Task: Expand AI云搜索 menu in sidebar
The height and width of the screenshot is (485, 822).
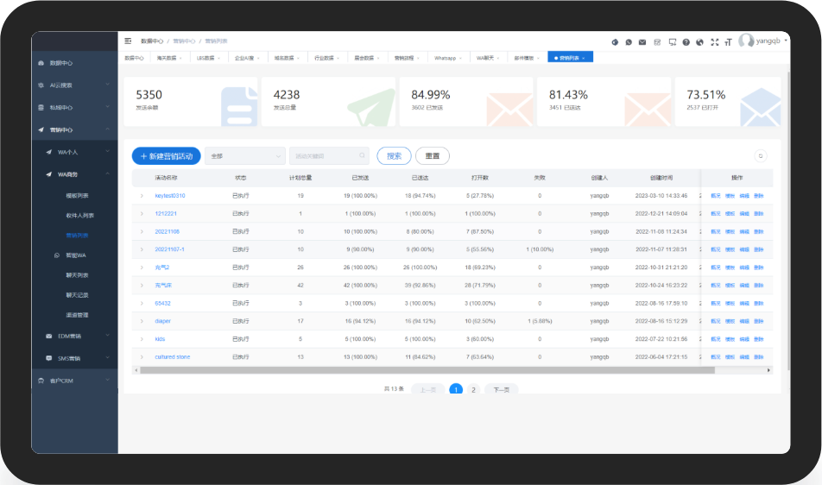Action: (74, 85)
